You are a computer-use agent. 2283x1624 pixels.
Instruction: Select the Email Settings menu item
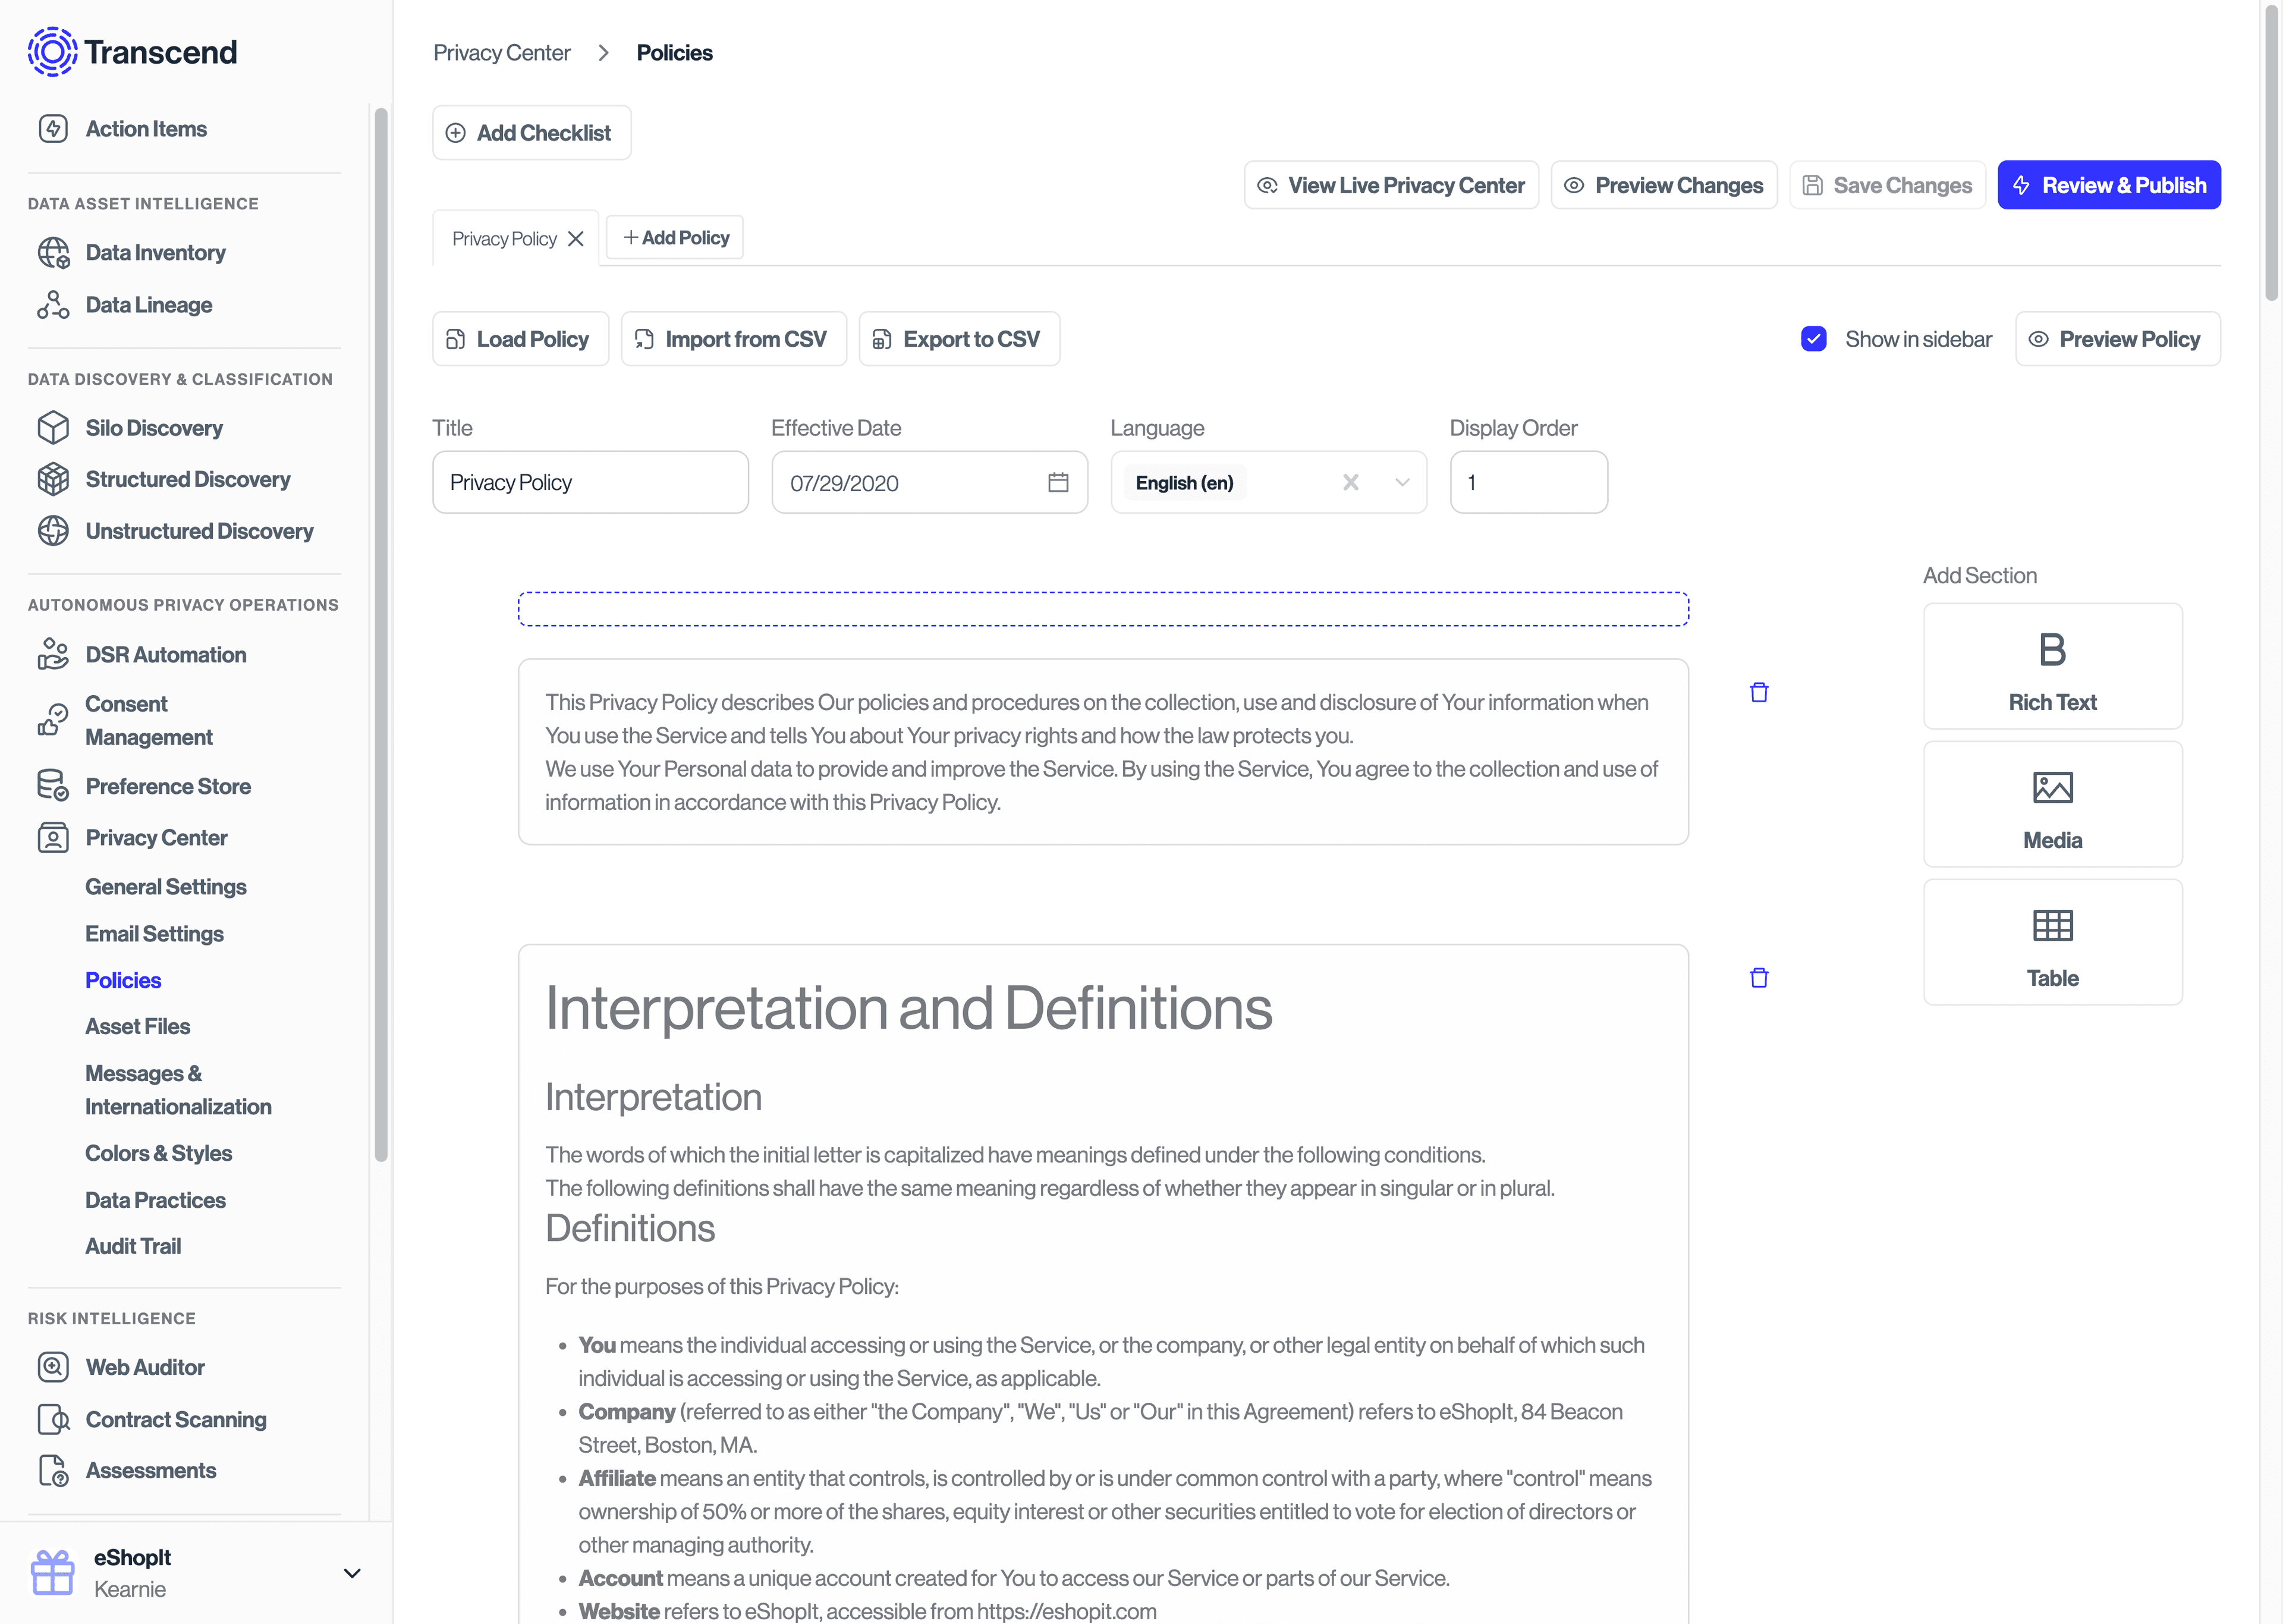tap(155, 933)
